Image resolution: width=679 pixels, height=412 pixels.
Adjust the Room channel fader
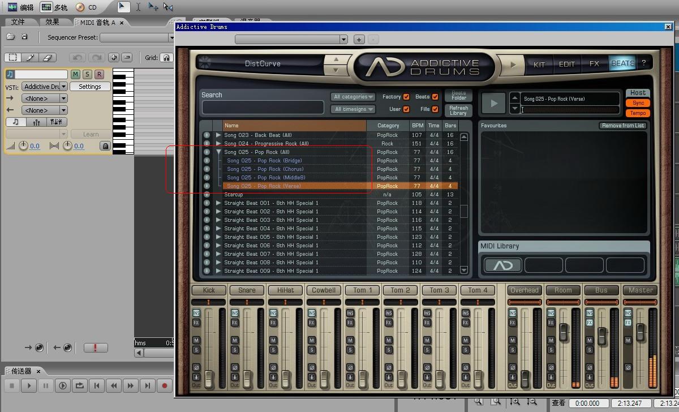564,332
